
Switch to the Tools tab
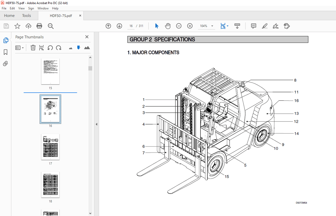click(x=26, y=15)
